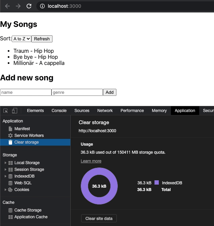Click the site info icon in address bar

pyautogui.click(x=42, y=6)
